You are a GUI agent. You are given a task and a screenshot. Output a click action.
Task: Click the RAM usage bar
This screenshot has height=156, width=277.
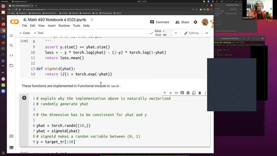pos(167,31)
